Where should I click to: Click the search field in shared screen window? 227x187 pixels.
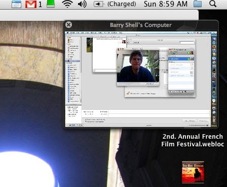coord(186,43)
